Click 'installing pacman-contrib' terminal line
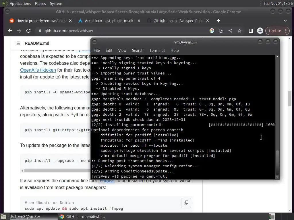Viewport: 294px width, 220px height. 134,125
